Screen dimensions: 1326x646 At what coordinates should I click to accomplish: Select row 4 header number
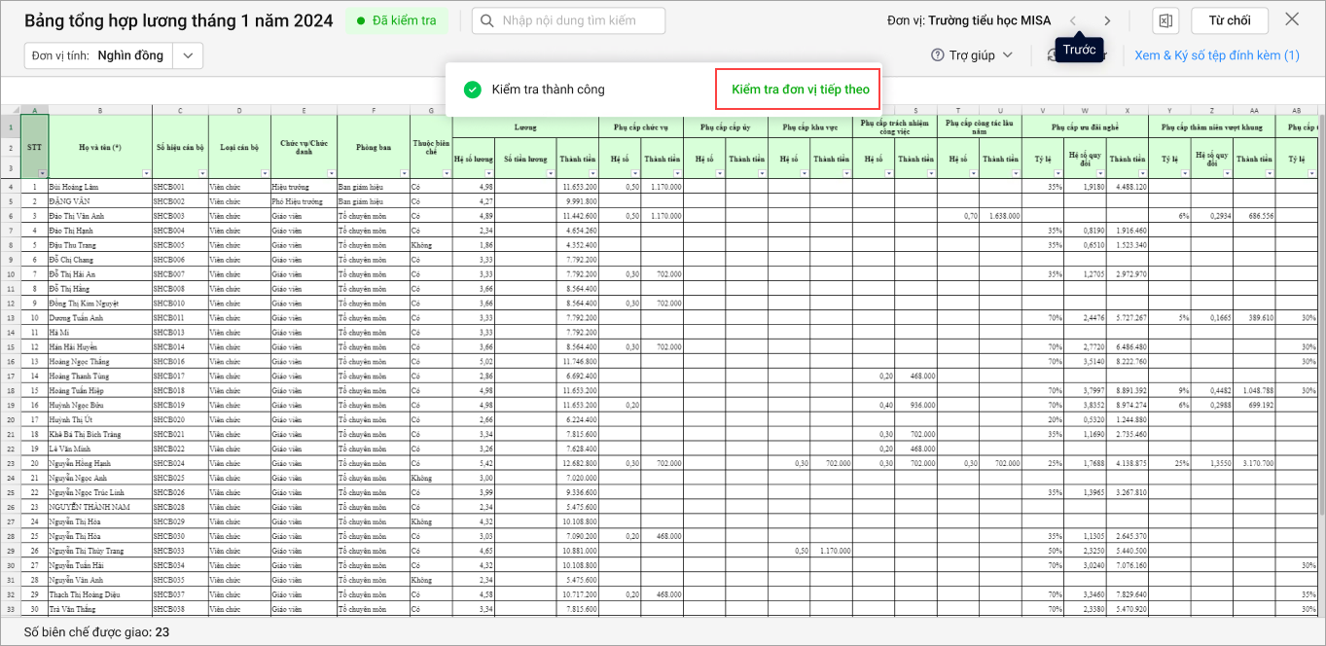(10, 186)
